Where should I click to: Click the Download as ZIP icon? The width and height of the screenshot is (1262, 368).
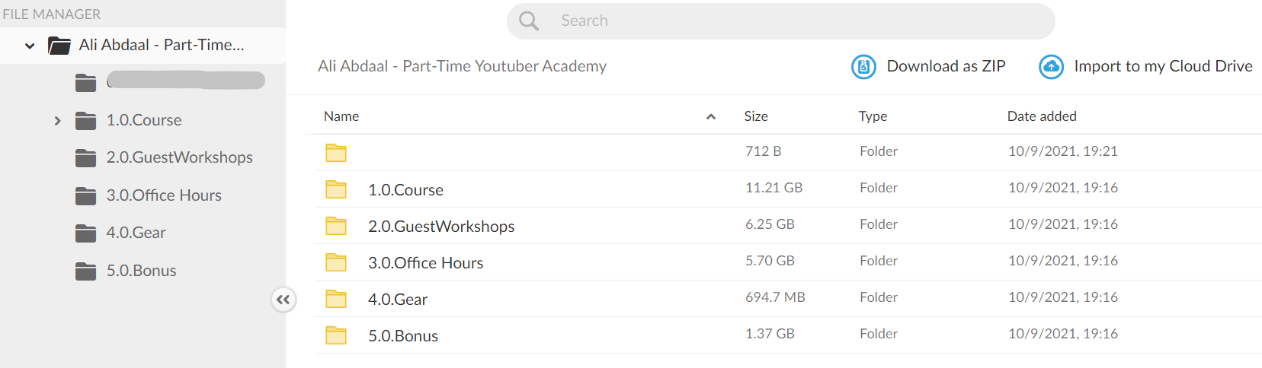pos(863,67)
